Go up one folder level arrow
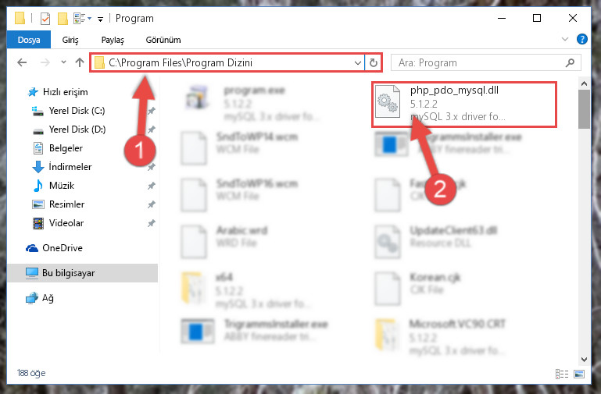 point(80,62)
